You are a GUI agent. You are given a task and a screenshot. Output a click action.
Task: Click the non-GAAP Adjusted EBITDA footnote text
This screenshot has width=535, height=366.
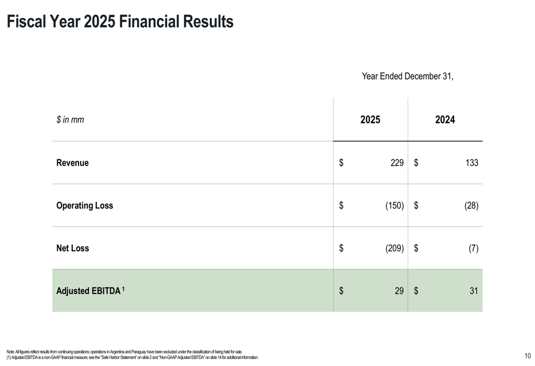(x=133, y=357)
